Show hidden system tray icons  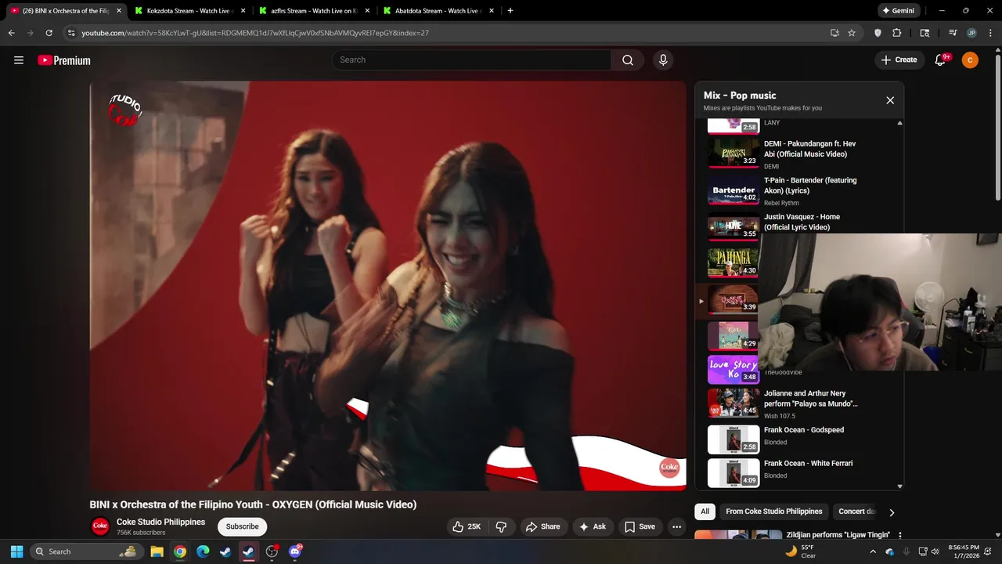click(x=874, y=551)
